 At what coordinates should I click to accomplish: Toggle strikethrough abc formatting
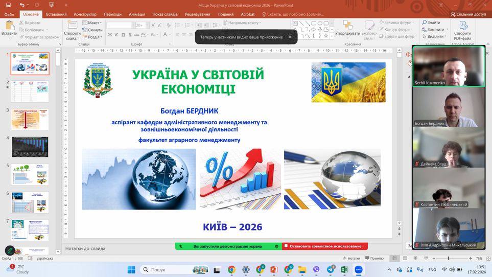[136, 35]
